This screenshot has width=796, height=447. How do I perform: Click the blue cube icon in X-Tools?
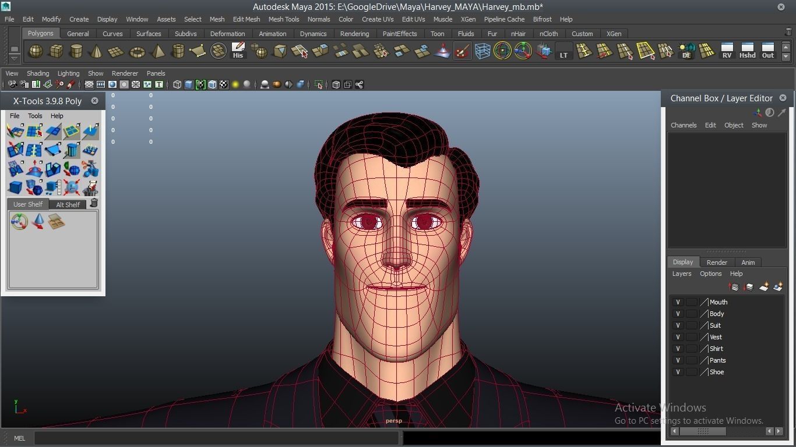coord(15,187)
